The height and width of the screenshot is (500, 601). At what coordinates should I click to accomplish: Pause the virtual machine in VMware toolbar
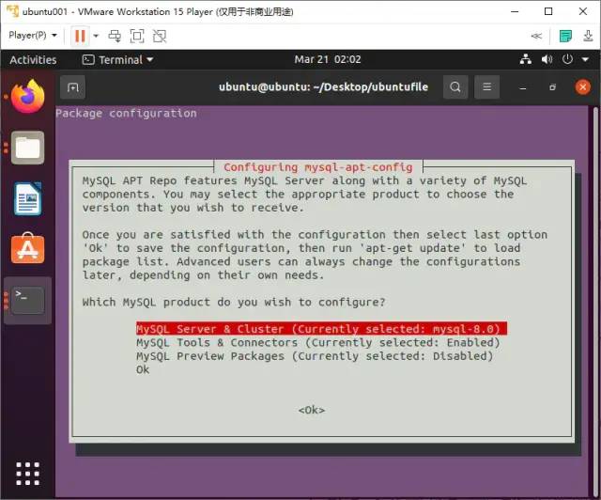(x=80, y=36)
